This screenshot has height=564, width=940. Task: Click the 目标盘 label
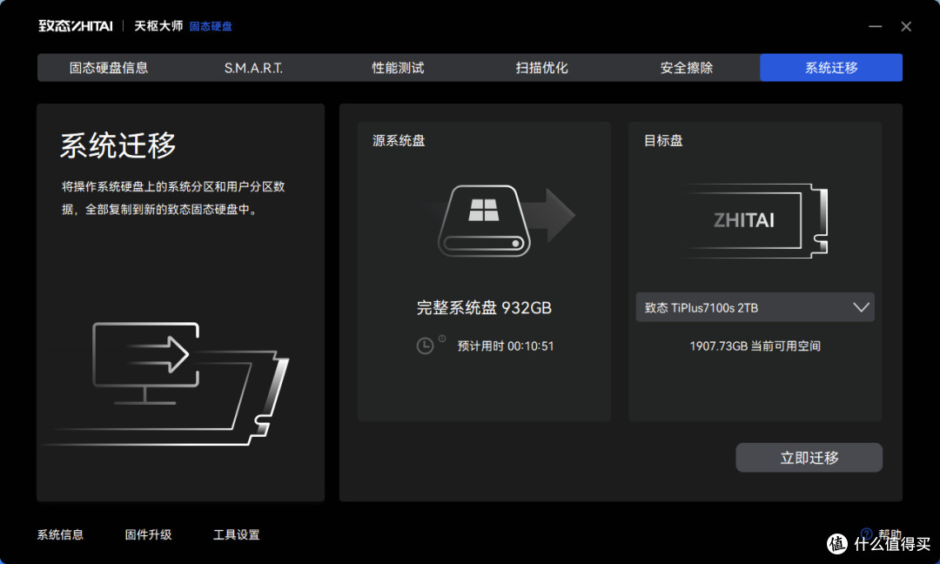pos(663,141)
